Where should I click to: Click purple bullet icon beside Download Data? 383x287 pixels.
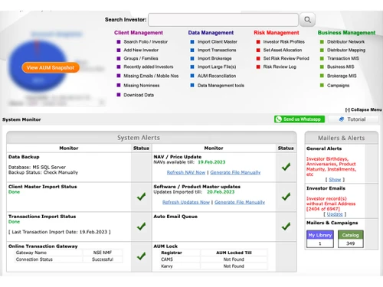[x=119, y=95]
